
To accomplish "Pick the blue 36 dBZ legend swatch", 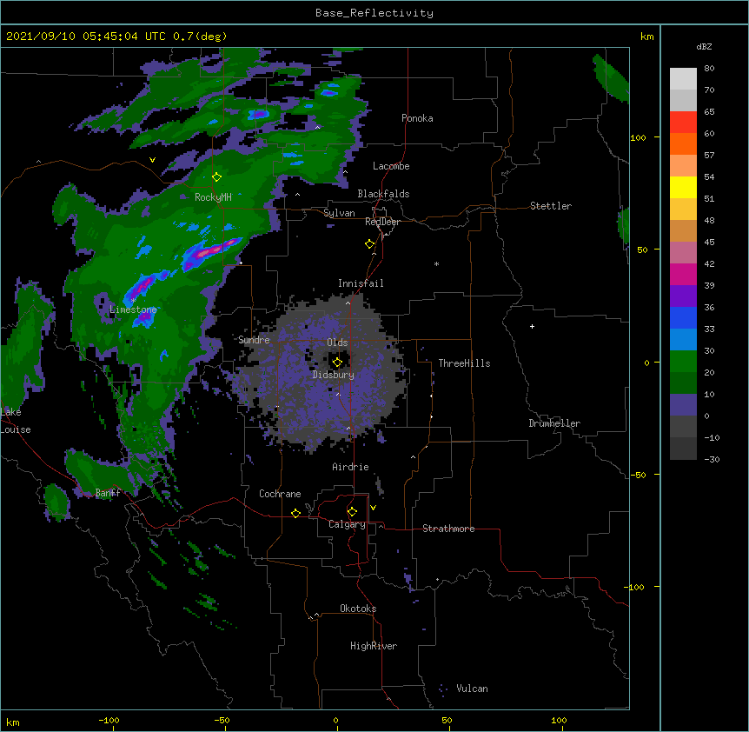I will coord(683,317).
